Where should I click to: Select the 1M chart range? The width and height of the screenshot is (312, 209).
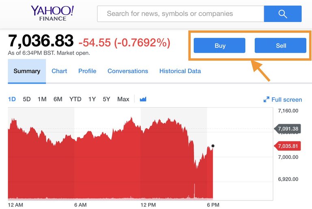(42, 99)
